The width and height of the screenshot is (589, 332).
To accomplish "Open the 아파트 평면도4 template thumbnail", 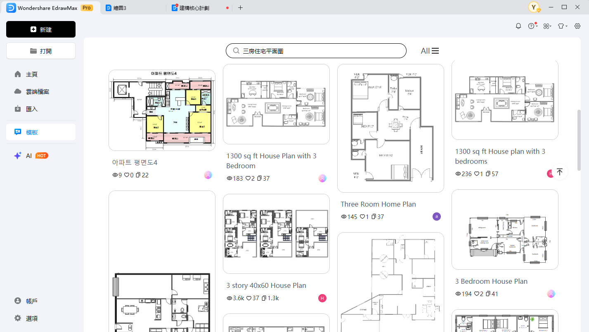I will pyautogui.click(x=162, y=110).
